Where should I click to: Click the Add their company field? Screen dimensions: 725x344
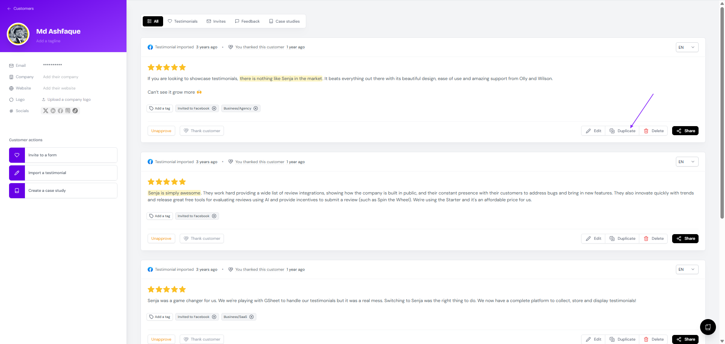click(x=61, y=77)
